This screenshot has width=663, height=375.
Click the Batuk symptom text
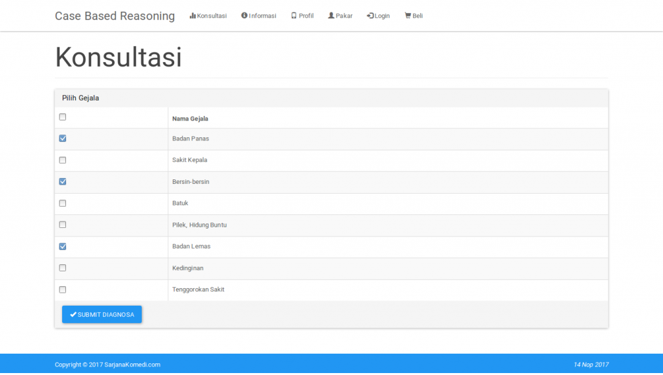180,203
